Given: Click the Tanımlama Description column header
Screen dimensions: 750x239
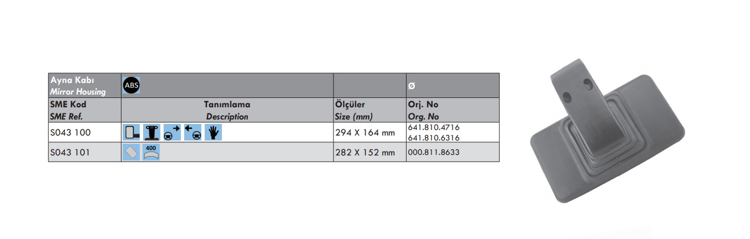Looking at the screenshot, I should tap(227, 110).
